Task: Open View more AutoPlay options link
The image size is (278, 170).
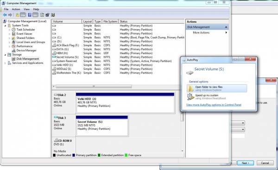Action: point(214,105)
